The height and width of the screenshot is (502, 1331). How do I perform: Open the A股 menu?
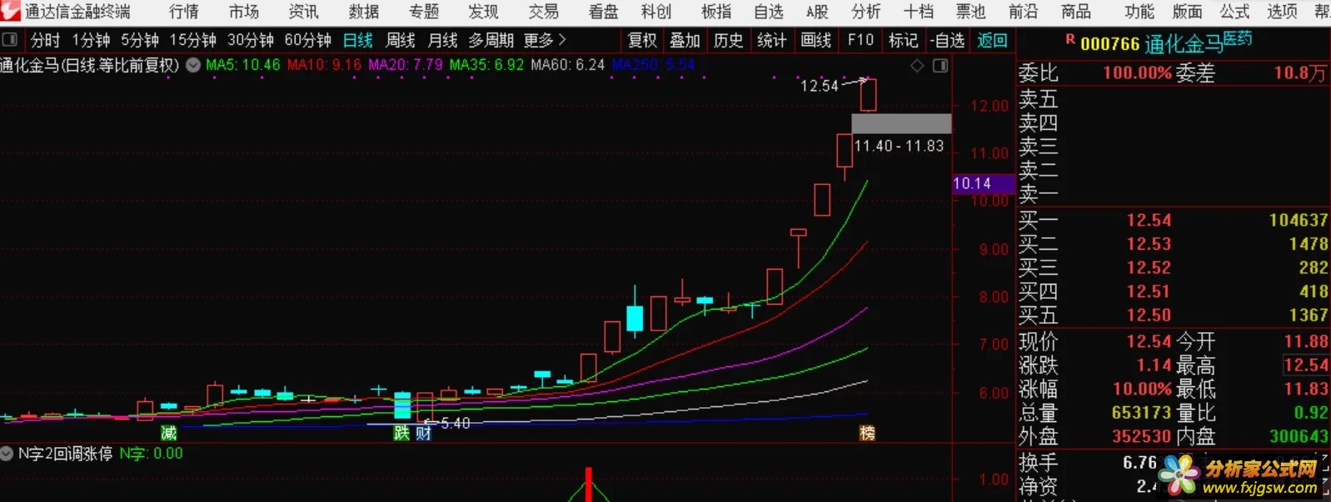(x=817, y=12)
